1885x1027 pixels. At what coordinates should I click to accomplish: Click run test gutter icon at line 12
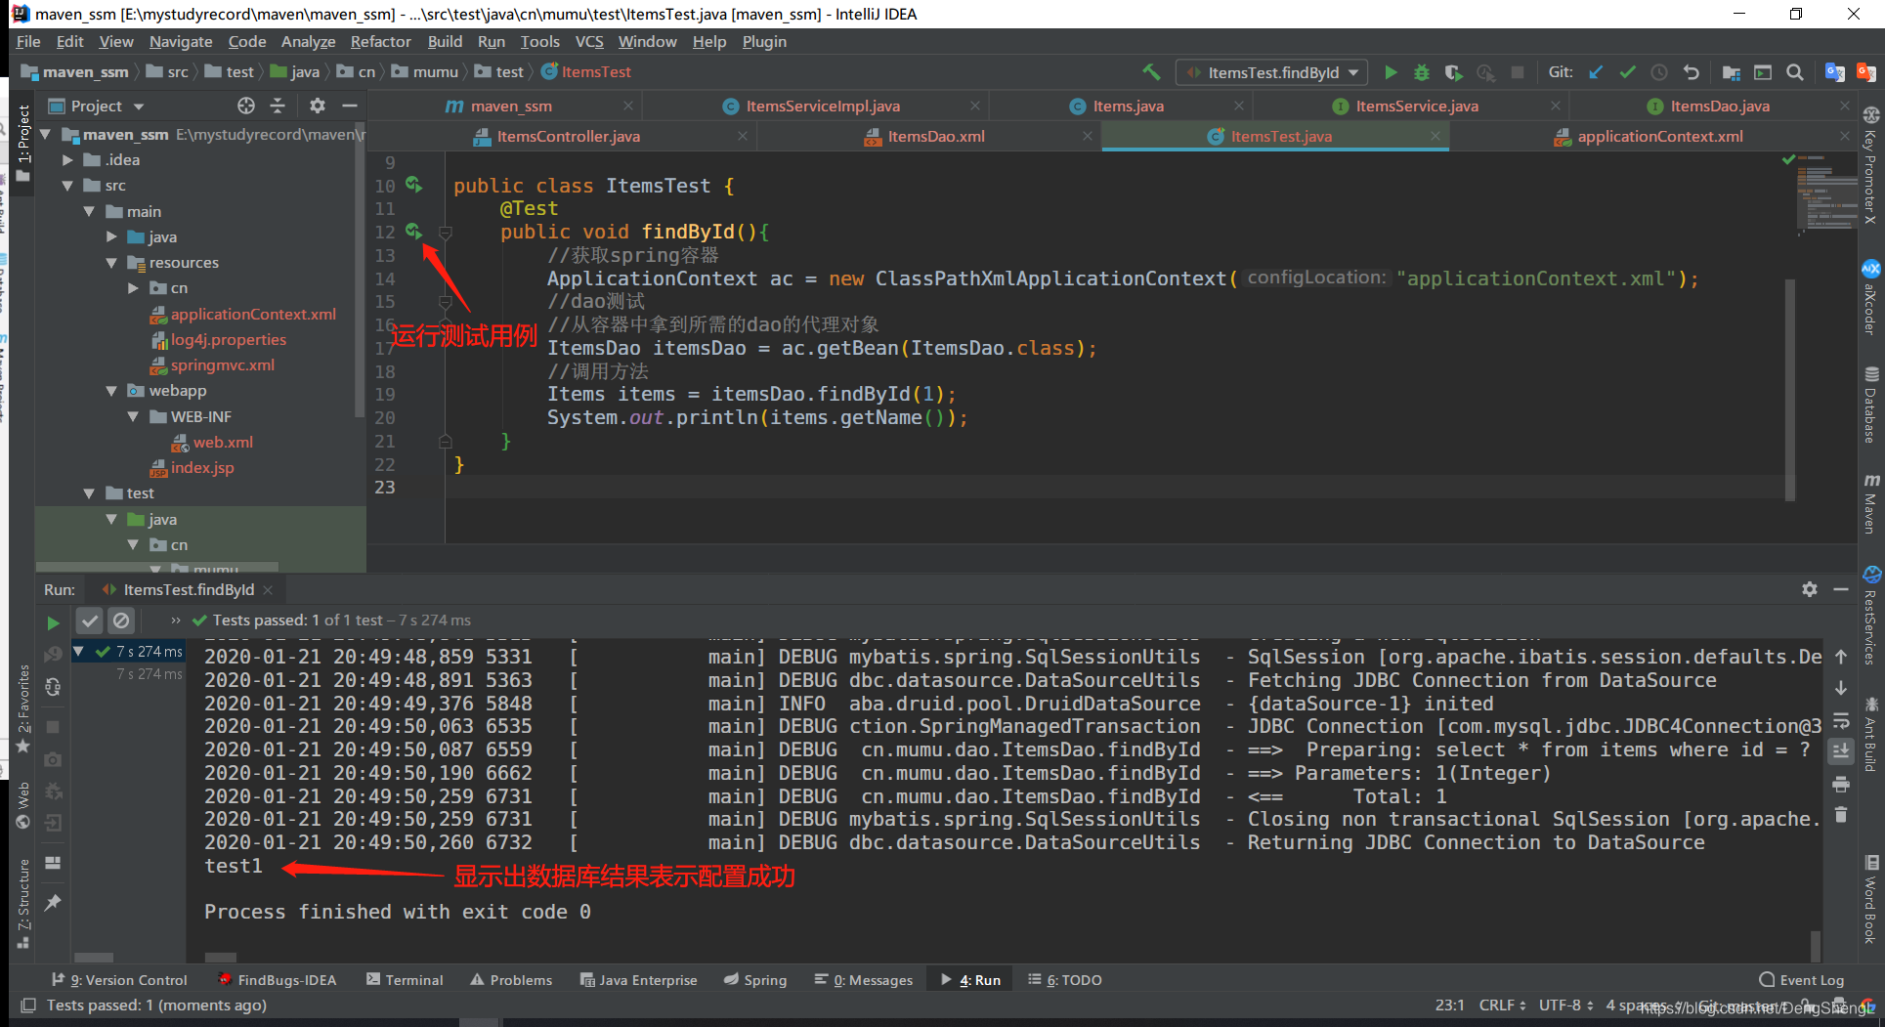click(x=414, y=232)
